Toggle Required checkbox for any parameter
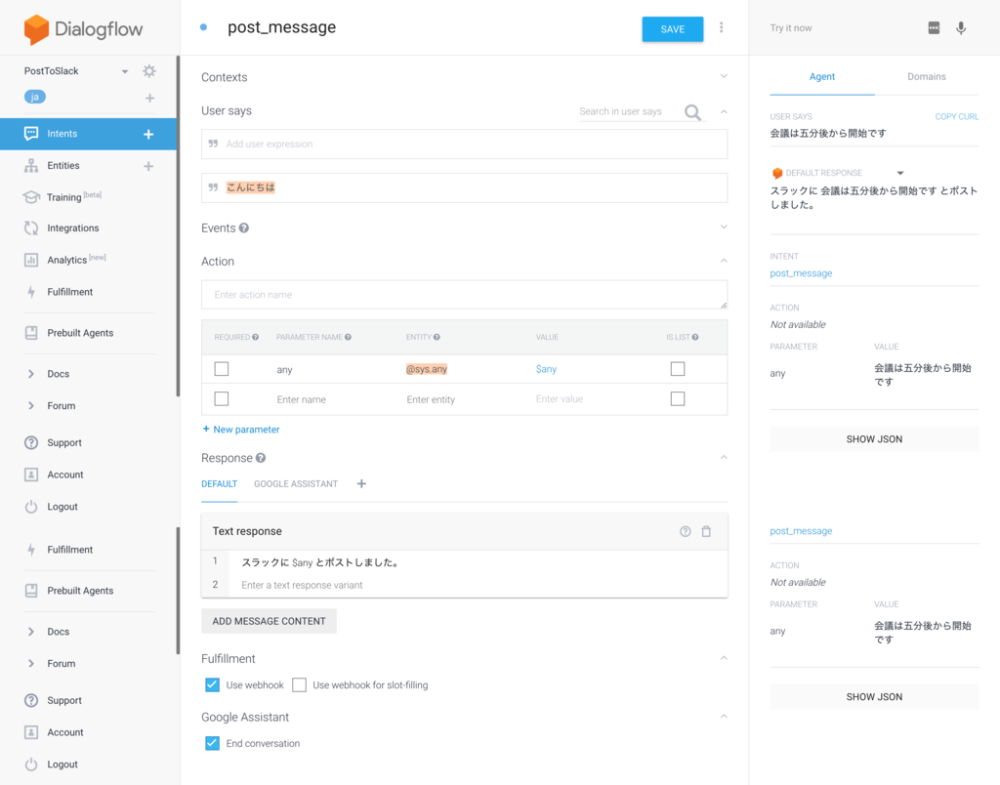The image size is (1000, 785). pos(222,369)
